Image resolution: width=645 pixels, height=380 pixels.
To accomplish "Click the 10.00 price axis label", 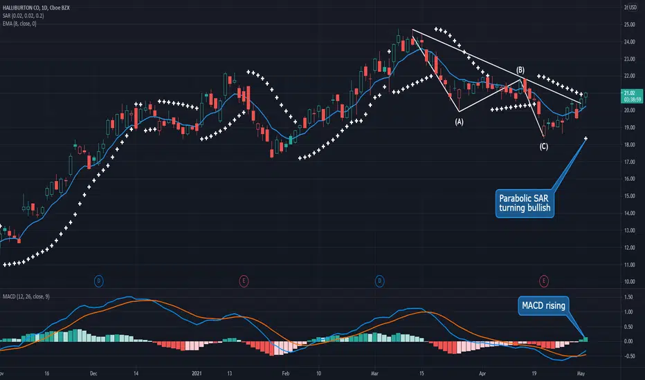I will [x=629, y=282].
